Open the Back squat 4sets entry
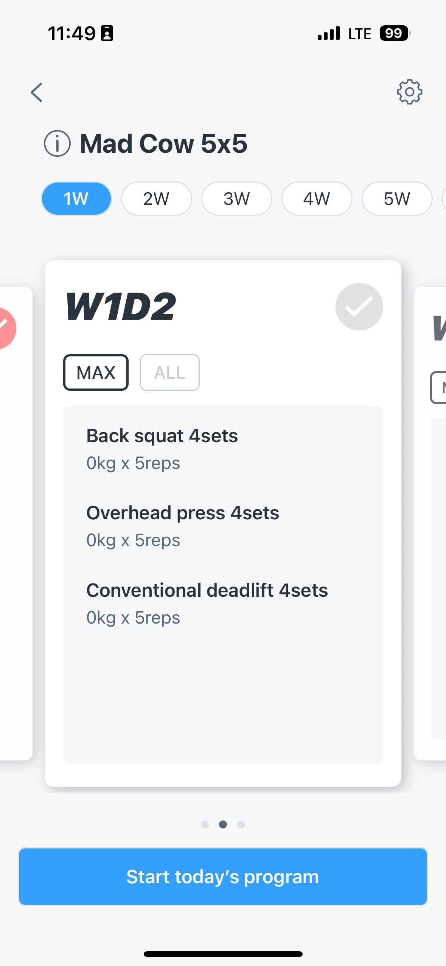Image resolution: width=446 pixels, height=966 pixels. pyautogui.click(x=162, y=449)
